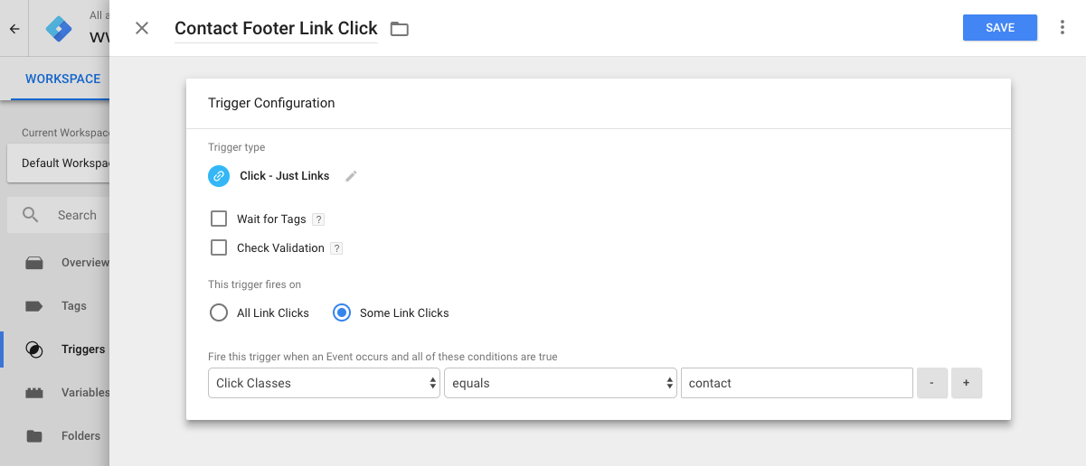Viewport: 1086px width, 466px height.
Task: Open the equals operator dropdown
Action: (561, 383)
